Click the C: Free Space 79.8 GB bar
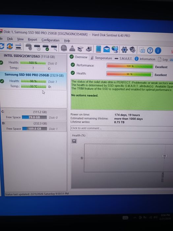The height and width of the screenshot is (231, 173). tap(34, 117)
